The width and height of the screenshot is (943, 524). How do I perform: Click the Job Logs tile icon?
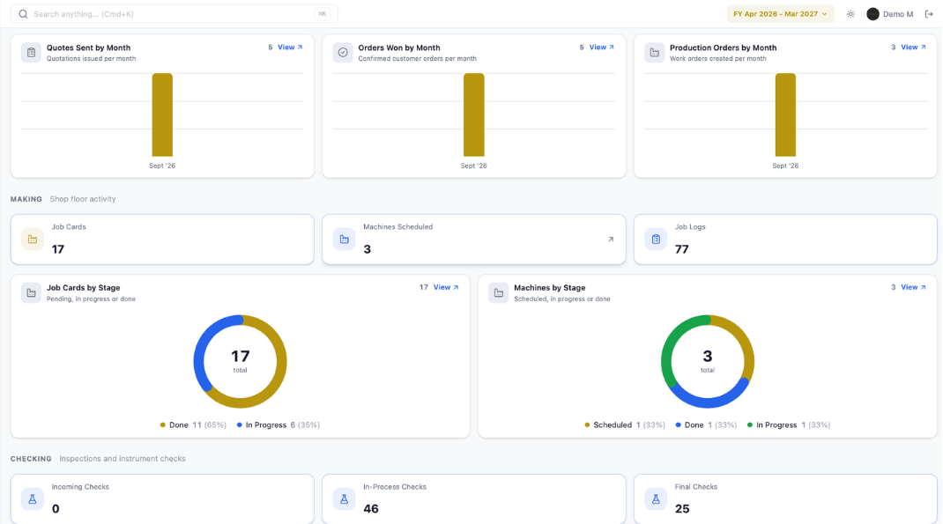[656, 240]
